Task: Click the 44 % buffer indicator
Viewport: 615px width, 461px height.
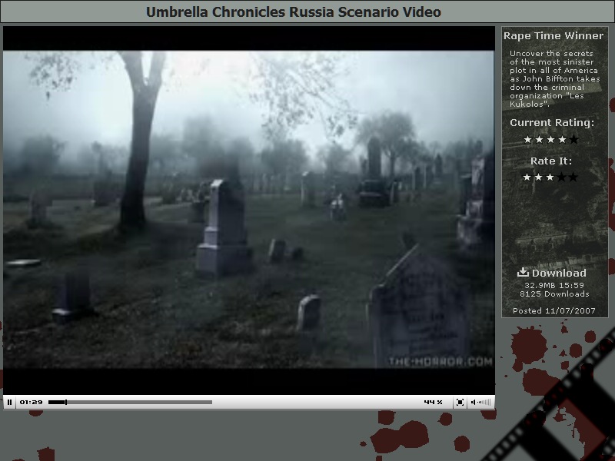Action: coord(433,402)
